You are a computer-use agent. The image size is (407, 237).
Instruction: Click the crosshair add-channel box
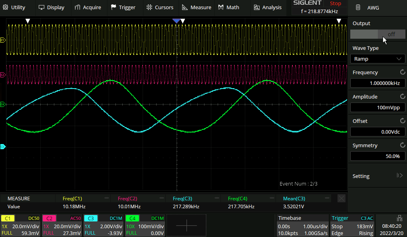pyautogui.click(x=187, y=225)
